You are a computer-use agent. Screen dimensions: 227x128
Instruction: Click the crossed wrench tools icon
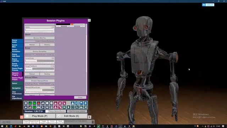[85, 107]
